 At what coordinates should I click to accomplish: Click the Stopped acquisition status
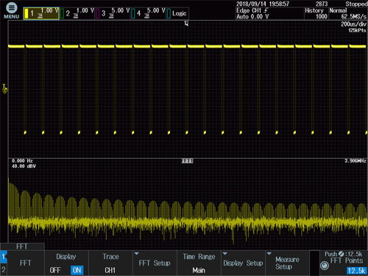356,4
